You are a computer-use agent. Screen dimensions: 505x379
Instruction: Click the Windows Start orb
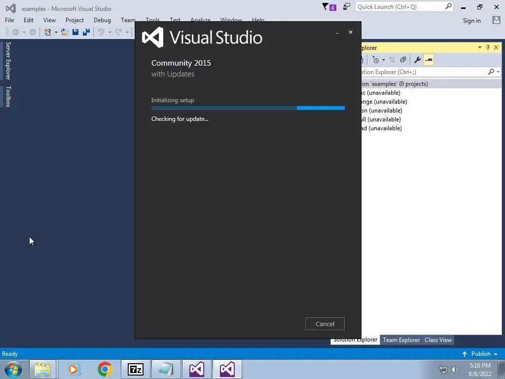[13, 369]
